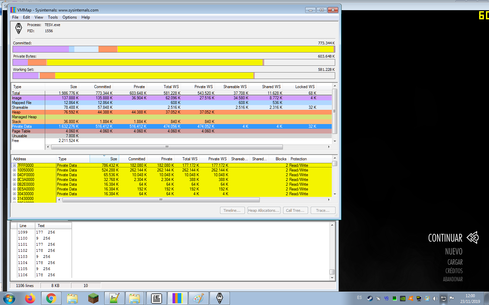Expand the 7FFF0000 address row
489x305 pixels.
14,165
